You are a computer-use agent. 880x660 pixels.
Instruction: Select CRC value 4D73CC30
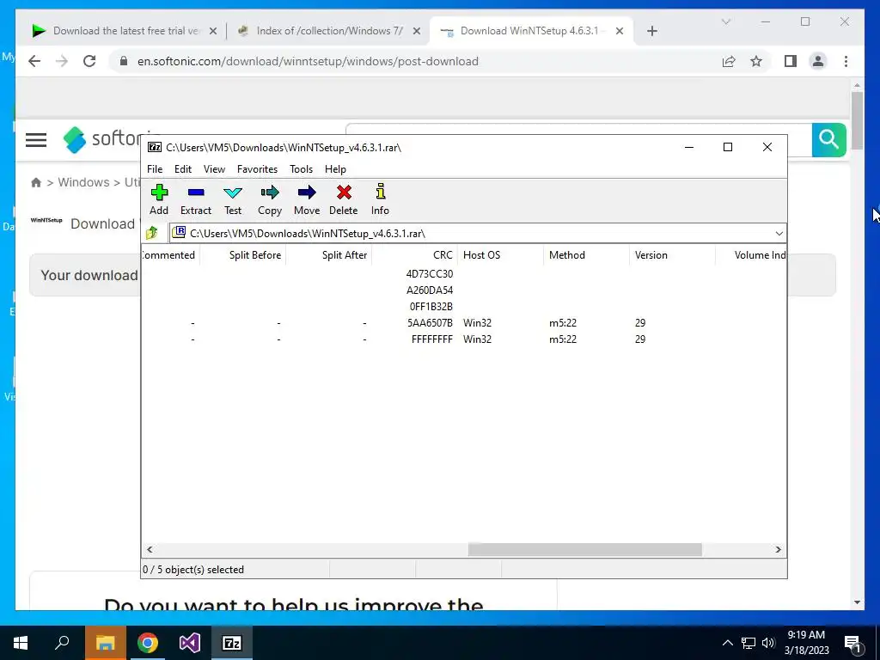(x=430, y=274)
